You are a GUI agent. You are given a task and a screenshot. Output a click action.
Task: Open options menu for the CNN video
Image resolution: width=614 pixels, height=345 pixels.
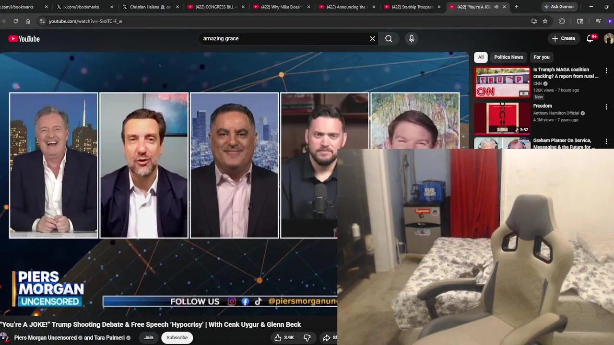(606, 70)
